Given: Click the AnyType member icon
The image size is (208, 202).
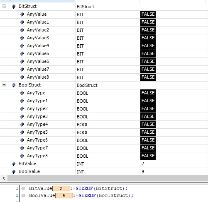Looking at the screenshot, I should [22, 93].
